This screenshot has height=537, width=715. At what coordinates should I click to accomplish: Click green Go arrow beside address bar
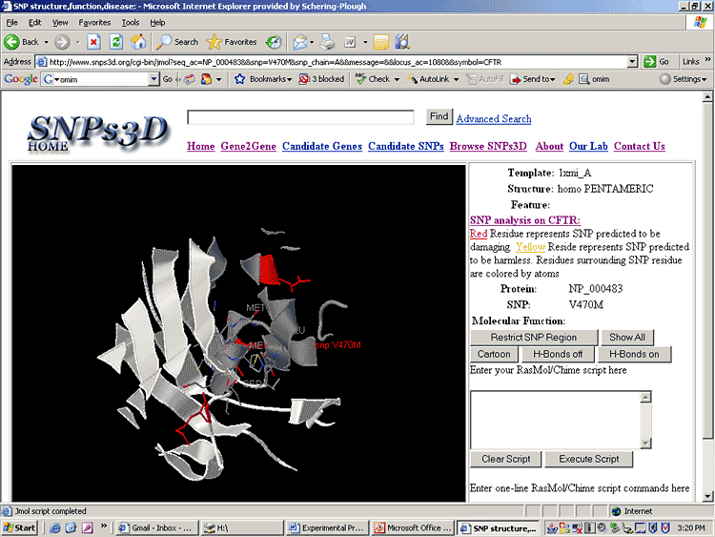coord(649,62)
